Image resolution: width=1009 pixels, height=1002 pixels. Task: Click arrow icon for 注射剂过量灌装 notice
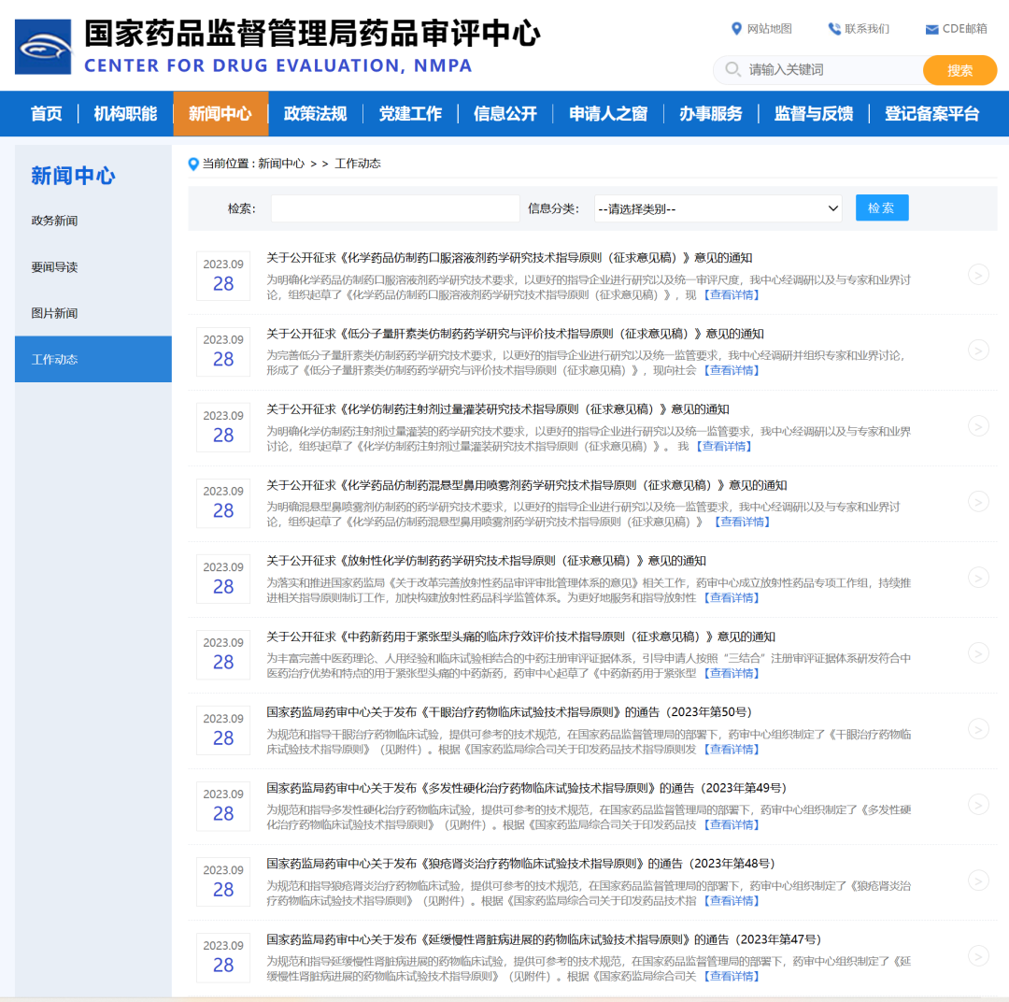tap(978, 426)
